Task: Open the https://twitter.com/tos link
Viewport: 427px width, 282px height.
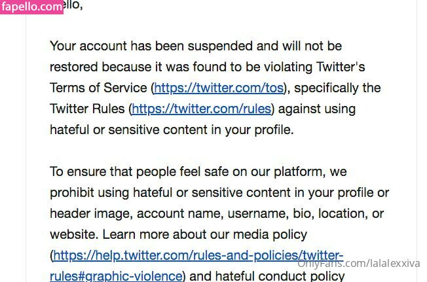Action: [219, 88]
